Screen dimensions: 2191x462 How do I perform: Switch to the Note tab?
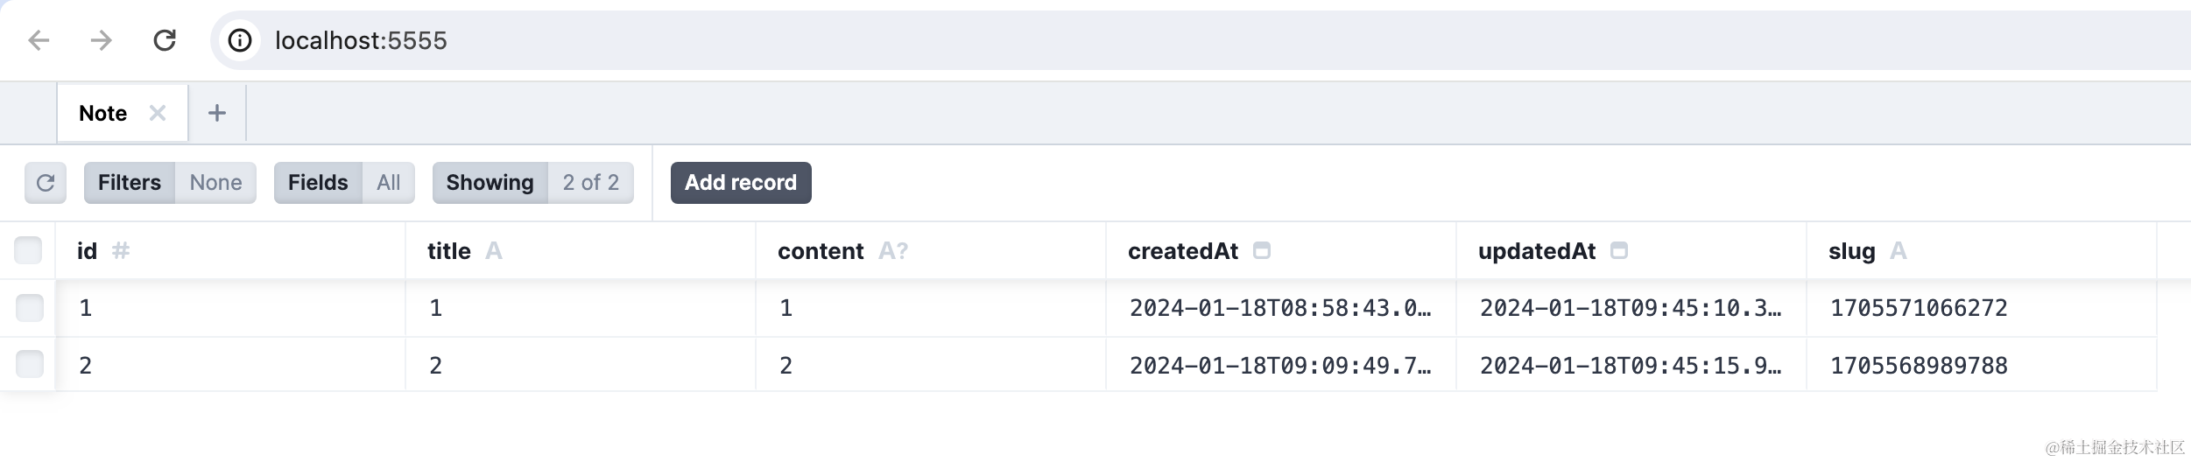103,113
